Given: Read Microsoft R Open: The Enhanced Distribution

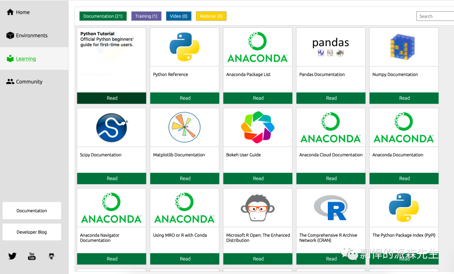Looking at the screenshot, I should point(258,259).
